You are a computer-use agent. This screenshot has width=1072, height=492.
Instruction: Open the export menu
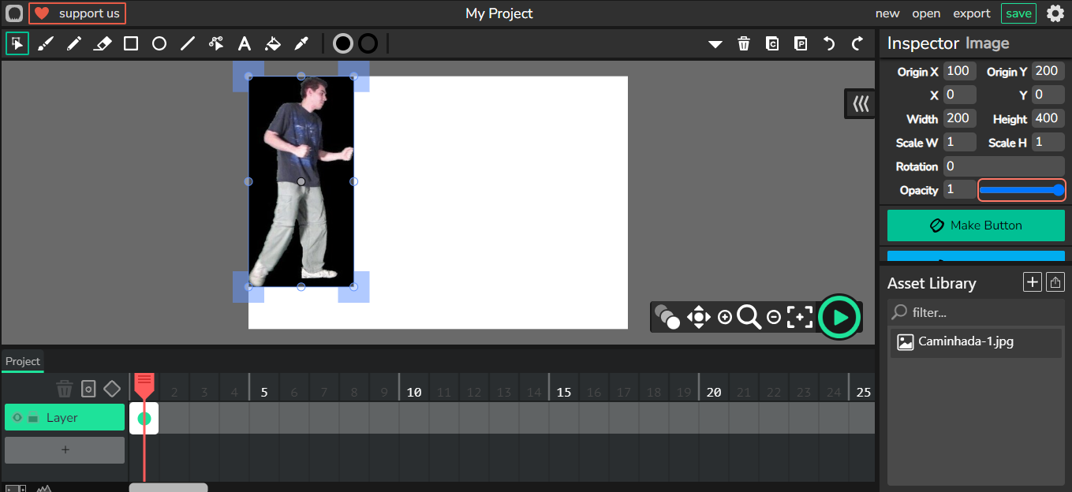[972, 13]
